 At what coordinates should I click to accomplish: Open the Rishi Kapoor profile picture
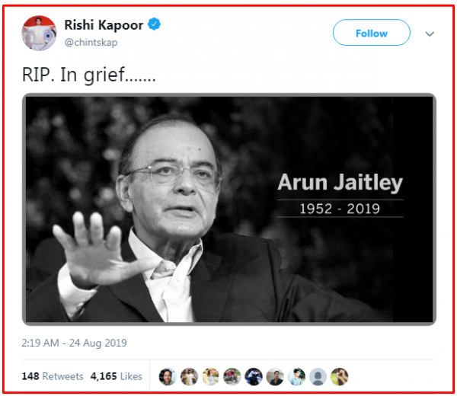[x=39, y=34]
